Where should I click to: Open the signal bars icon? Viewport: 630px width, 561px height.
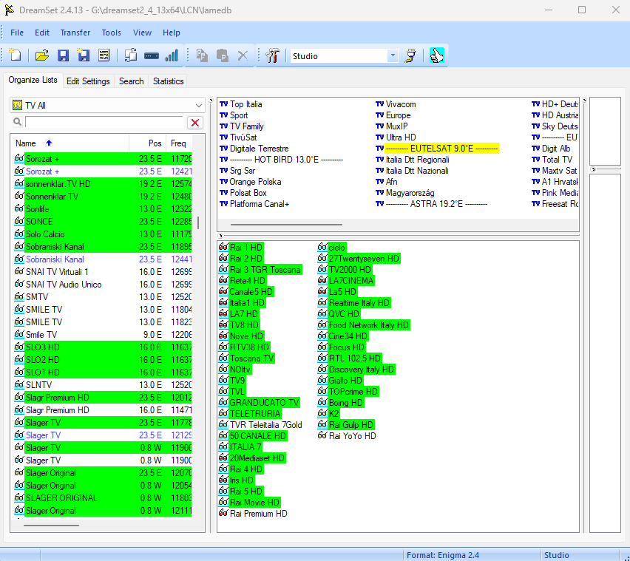(172, 55)
